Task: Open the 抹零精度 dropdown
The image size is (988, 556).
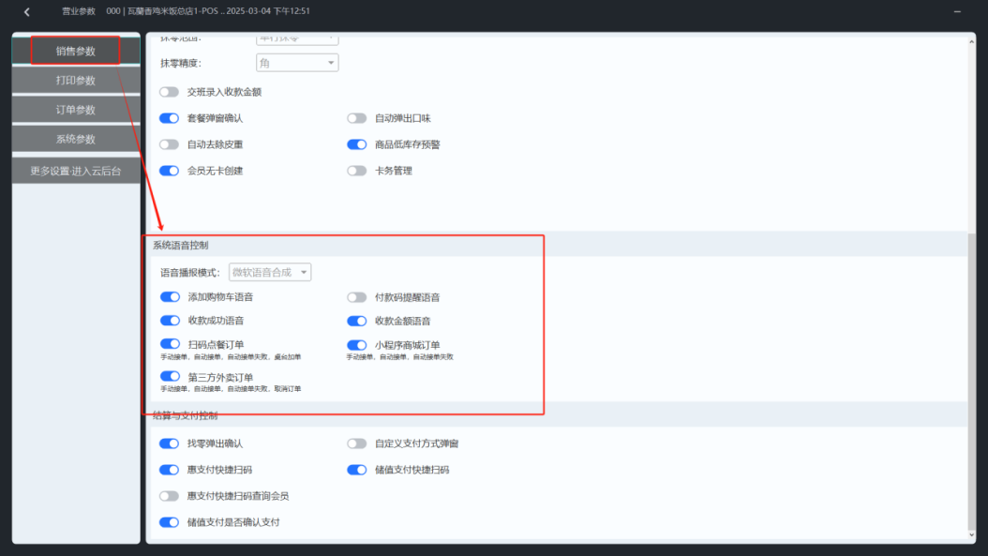Action: tap(297, 63)
